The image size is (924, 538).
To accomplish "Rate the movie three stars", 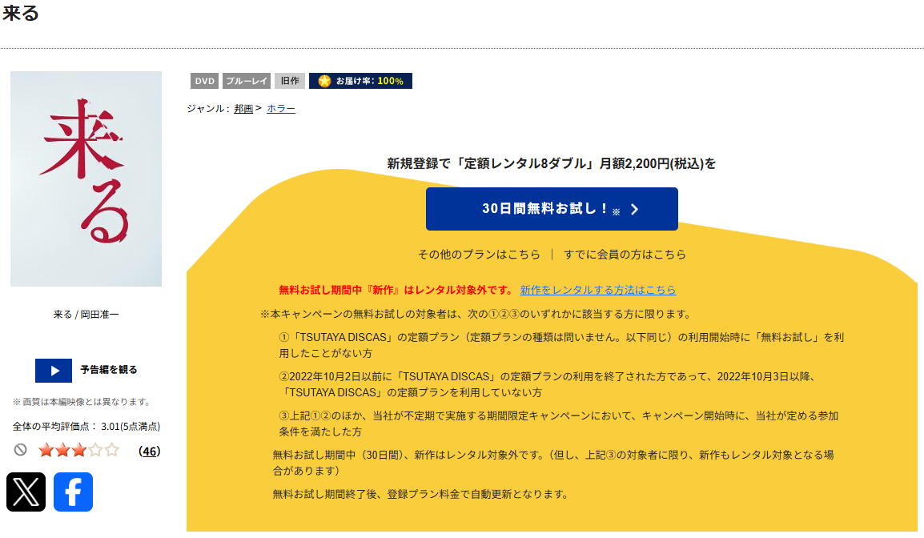I will pyautogui.click(x=79, y=451).
